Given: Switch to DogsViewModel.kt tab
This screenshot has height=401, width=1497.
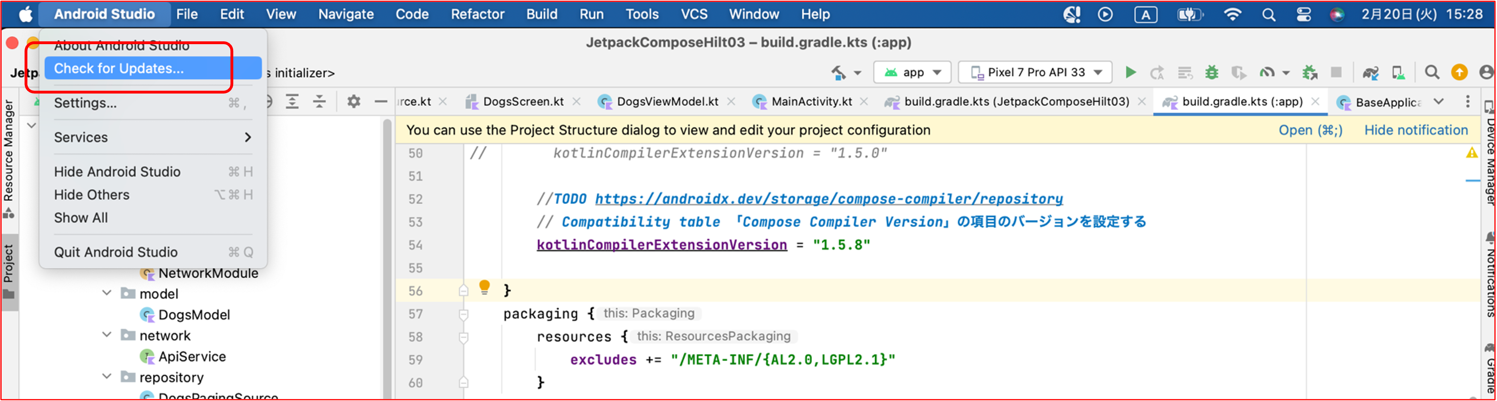Looking at the screenshot, I should pos(667,102).
